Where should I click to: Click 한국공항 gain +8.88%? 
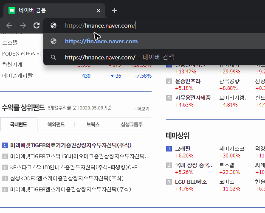point(228,88)
